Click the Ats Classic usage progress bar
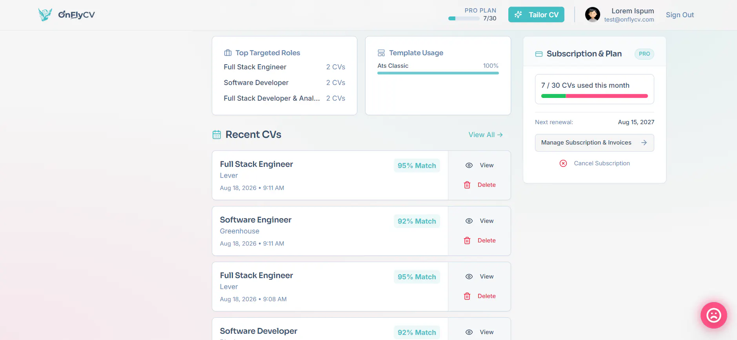The width and height of the screenshot is (737, 340). point(438,73)
